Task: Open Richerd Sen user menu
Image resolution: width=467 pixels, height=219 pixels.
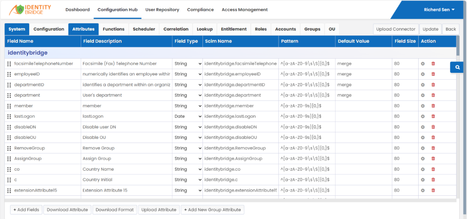Action: coord(439,10)
